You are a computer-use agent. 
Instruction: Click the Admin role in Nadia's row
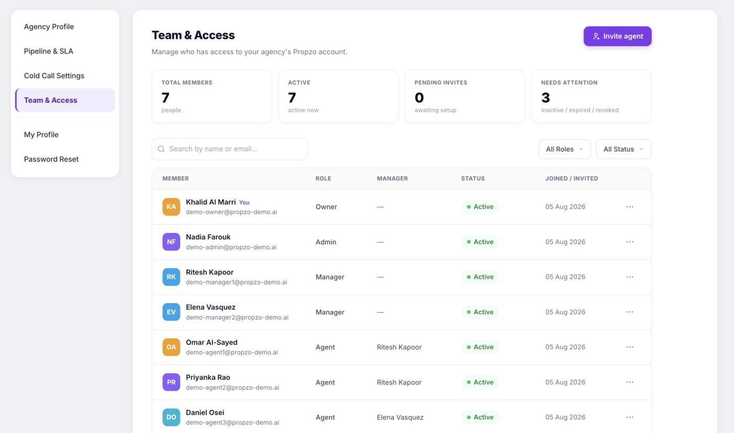coord(326,242)
